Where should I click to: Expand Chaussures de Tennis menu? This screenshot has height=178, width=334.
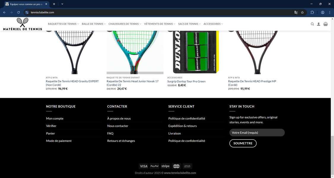coord(125,24)
